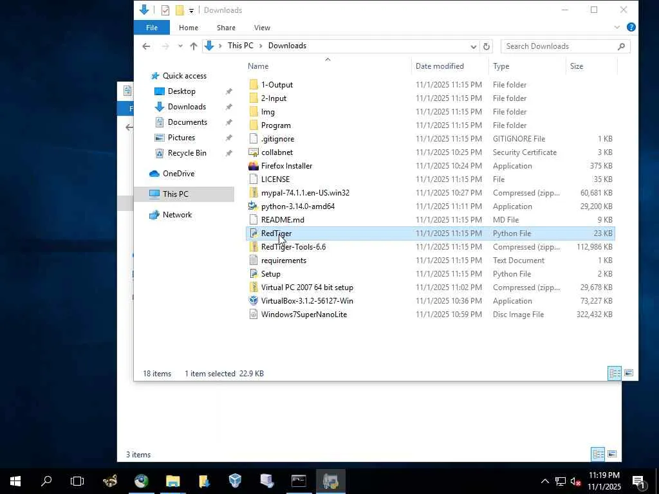This screenshot has height=494, width=659.
Task: Show hidden system tray icons
Action: [x=544, y=481]
